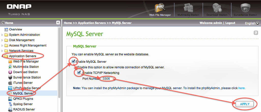Open help question mark icon
Screen dimensions: 261x112
tap(256, 33)
